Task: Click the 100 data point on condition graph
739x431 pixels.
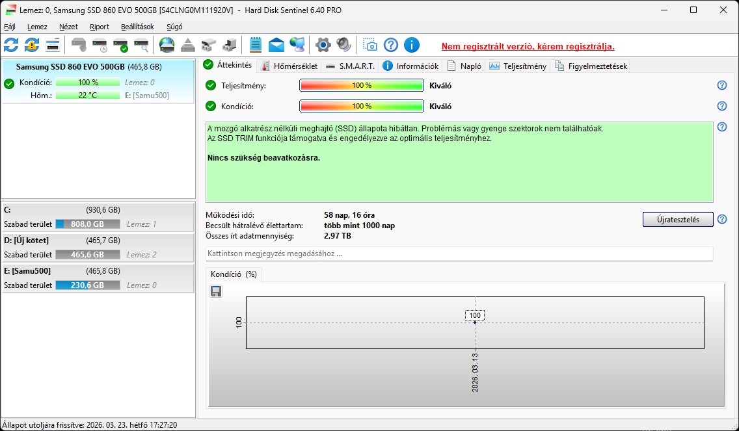Action: pyautogui.click(x=475, y=322)
